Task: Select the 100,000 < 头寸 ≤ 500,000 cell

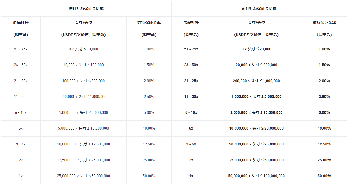Action: click(83, 81)
